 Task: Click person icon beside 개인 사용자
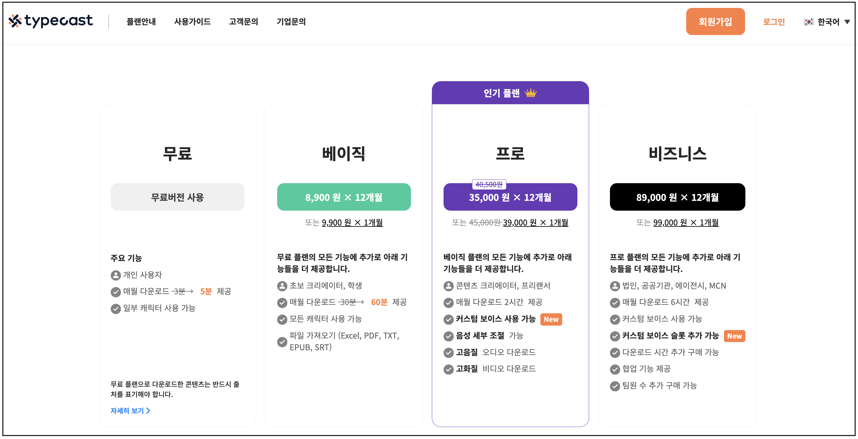pyautogui.click(x=115, y=275)
